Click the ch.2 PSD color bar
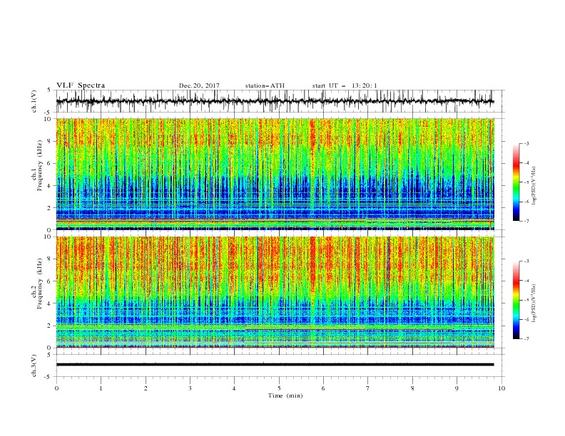 [516, 300]
